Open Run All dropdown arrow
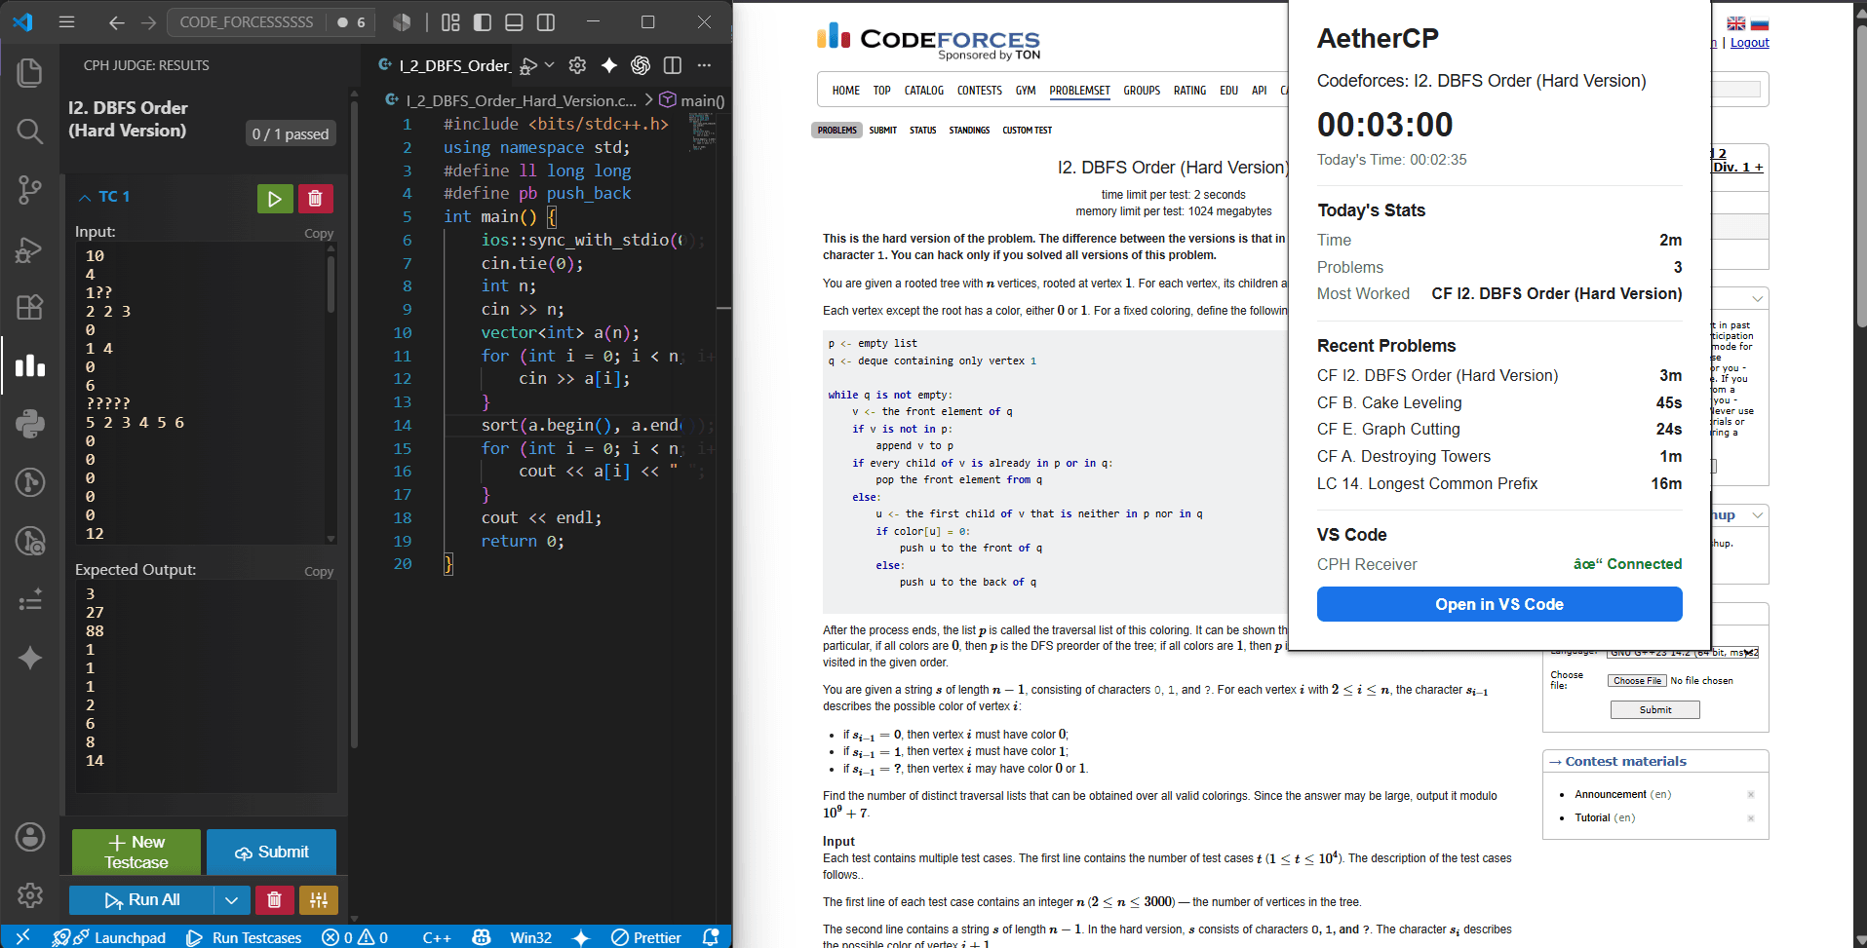Image resolution: width=1867 pixels, height=948 pixels. click(x=231, y=899)
